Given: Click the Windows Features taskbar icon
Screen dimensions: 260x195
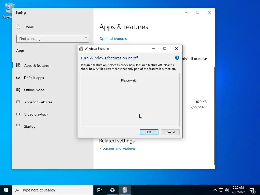Looking at the screenshot, I should pos(125,190).
